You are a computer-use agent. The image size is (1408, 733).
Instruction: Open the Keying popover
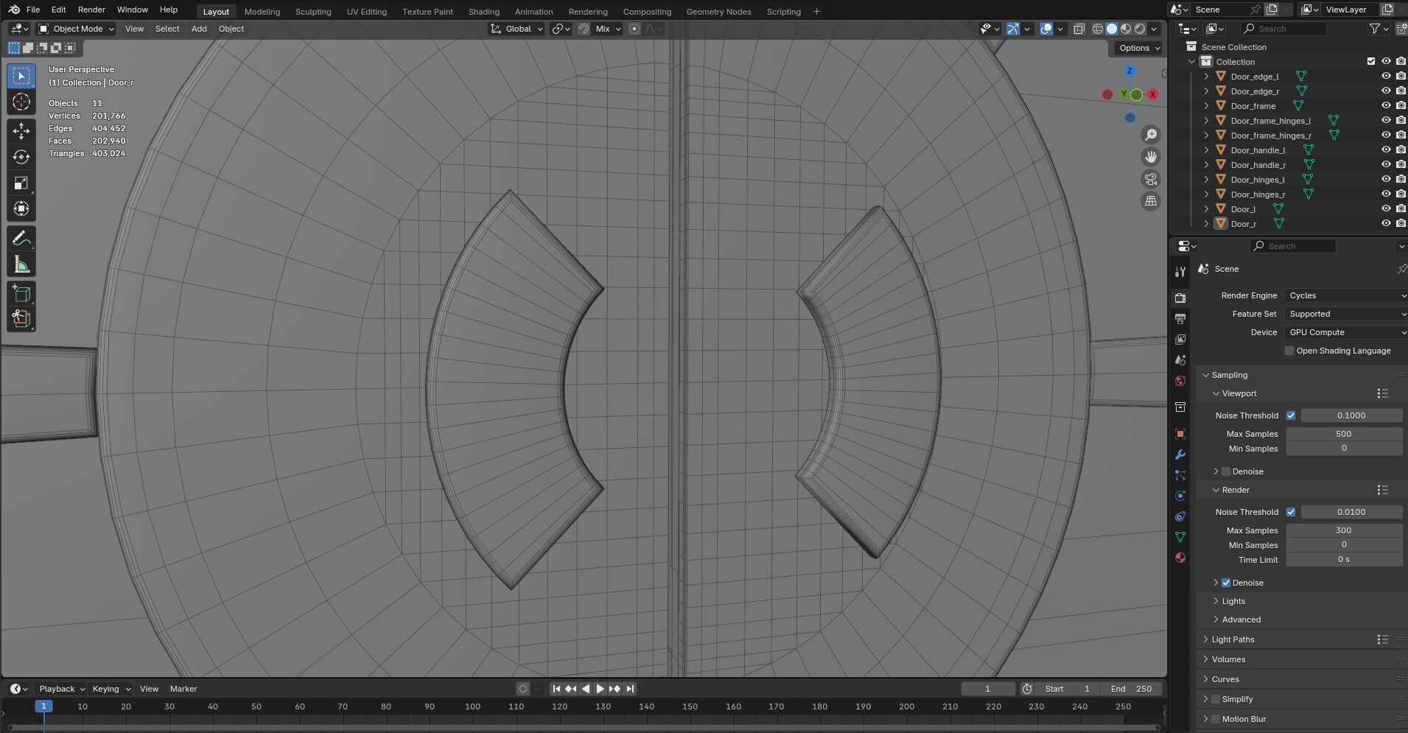111,689
